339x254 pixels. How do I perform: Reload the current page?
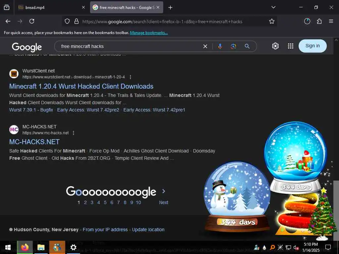tap(32, 21)
